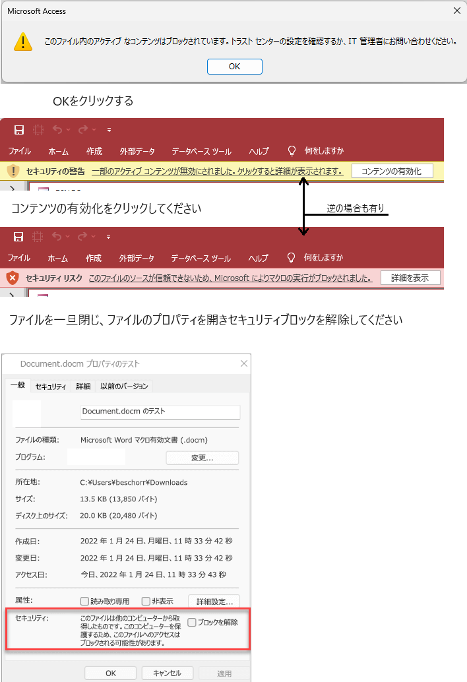Screen dimensions: 467x682
Task: Open the Undo dropdown in upper Access toolbar
Action: (x=68, y=130)
